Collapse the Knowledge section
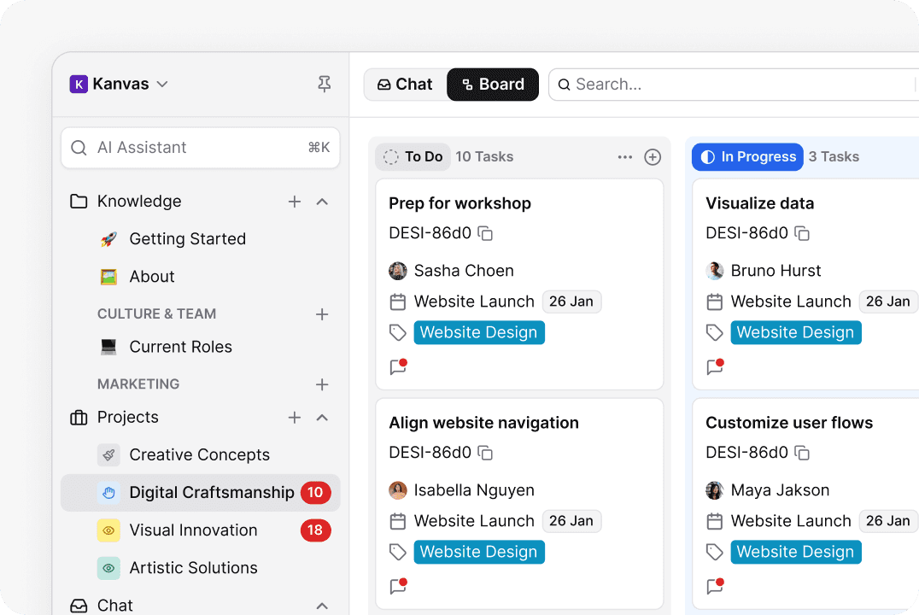This screenshot has width=919, height=615. click(322, 201)
